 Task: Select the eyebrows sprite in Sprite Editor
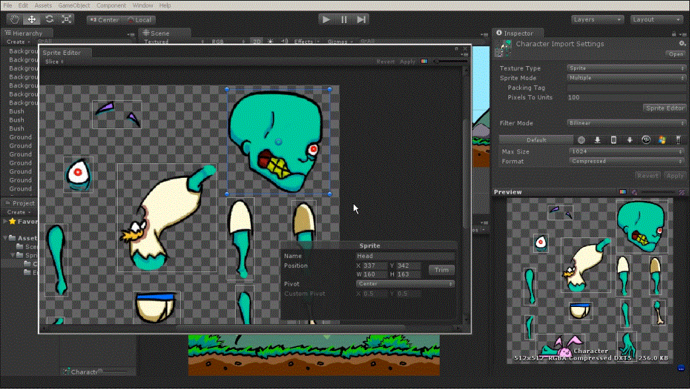point(117,114)
